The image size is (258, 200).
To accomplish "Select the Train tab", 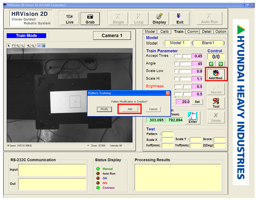I will 178,32.
